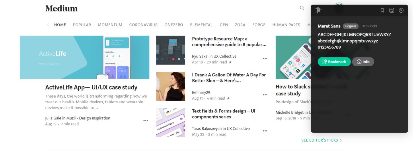The width and height of the screenshot is (413, 151).
Task: Click Taras Bakusevych in UX Collective
Action: (221, 129)
